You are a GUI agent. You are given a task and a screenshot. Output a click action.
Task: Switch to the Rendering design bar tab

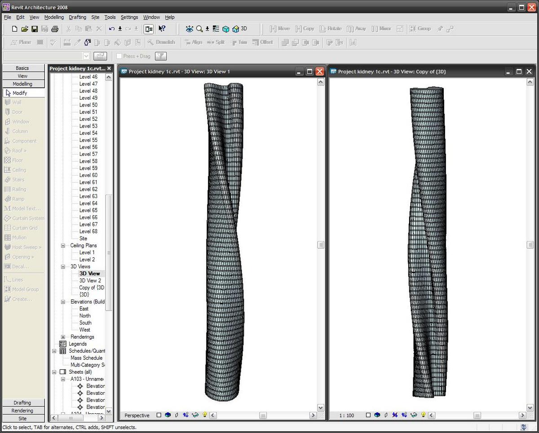tap(22, 411)
